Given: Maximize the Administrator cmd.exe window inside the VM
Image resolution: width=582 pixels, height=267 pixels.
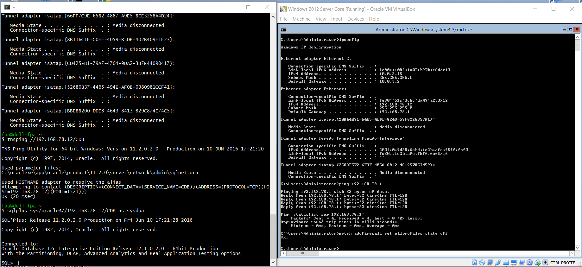Looking at the screenshot, I should click(x=571, y=29).
